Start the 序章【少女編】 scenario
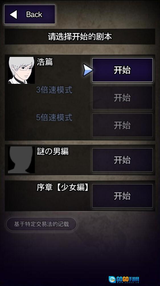 coord(122,196)
